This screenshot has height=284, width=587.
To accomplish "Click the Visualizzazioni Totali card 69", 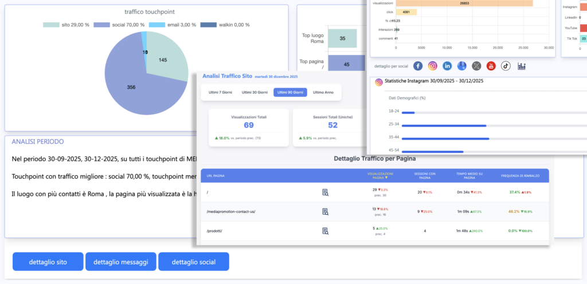I will tap(249, 128).
